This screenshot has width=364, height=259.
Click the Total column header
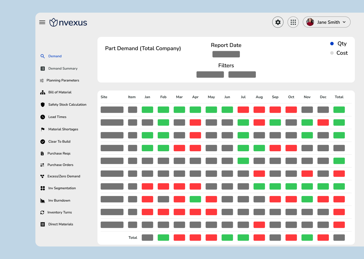click(x=339, y=97)
